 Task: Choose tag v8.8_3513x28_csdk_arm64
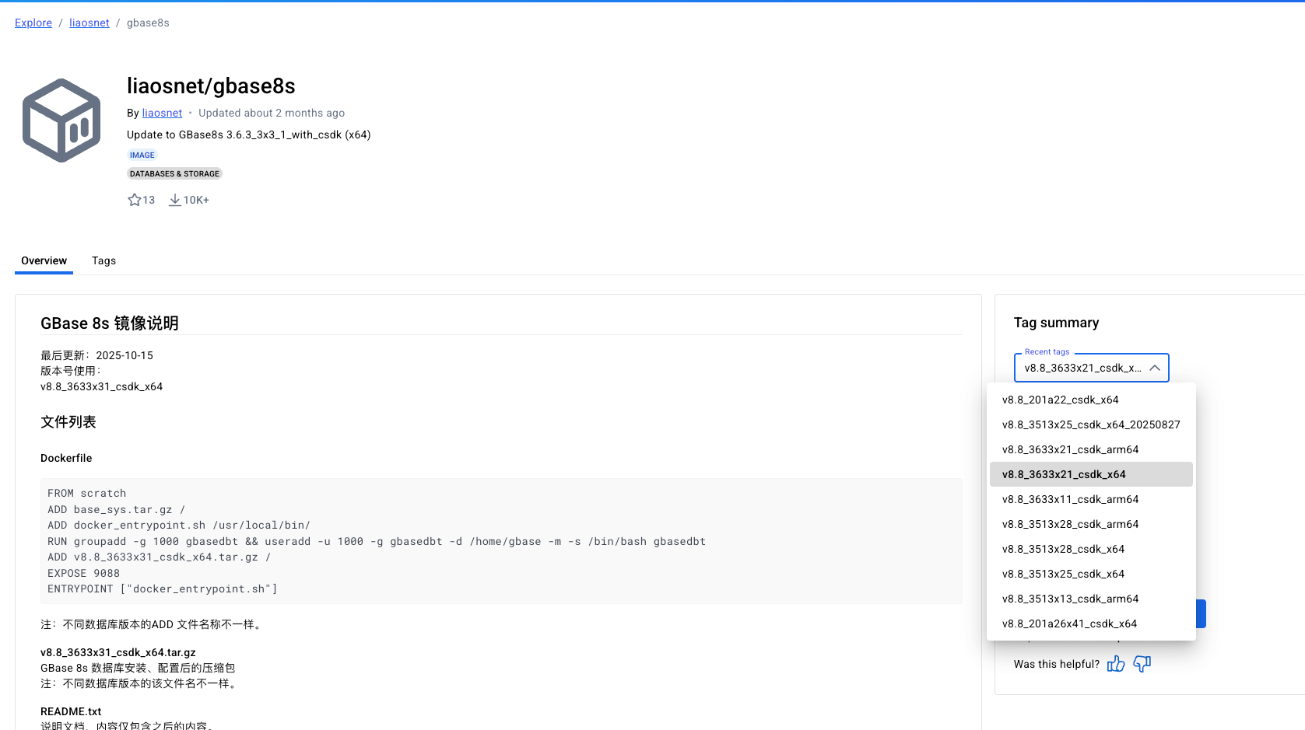click(1091, 524)
